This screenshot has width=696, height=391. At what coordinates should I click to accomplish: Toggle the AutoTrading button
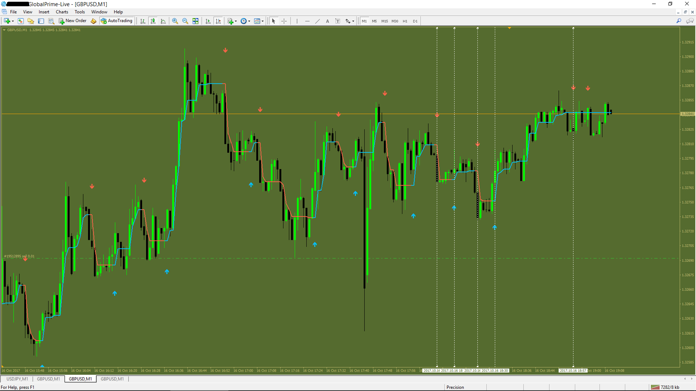tap(117, 21)
